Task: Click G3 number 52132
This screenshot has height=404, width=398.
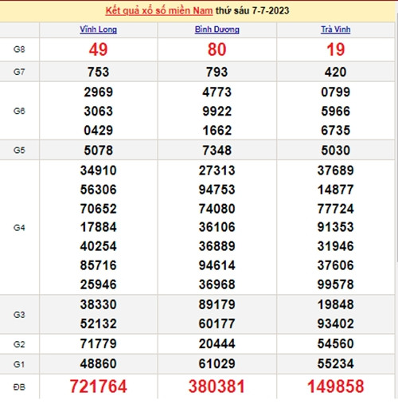Action: [x=99, y=324]
